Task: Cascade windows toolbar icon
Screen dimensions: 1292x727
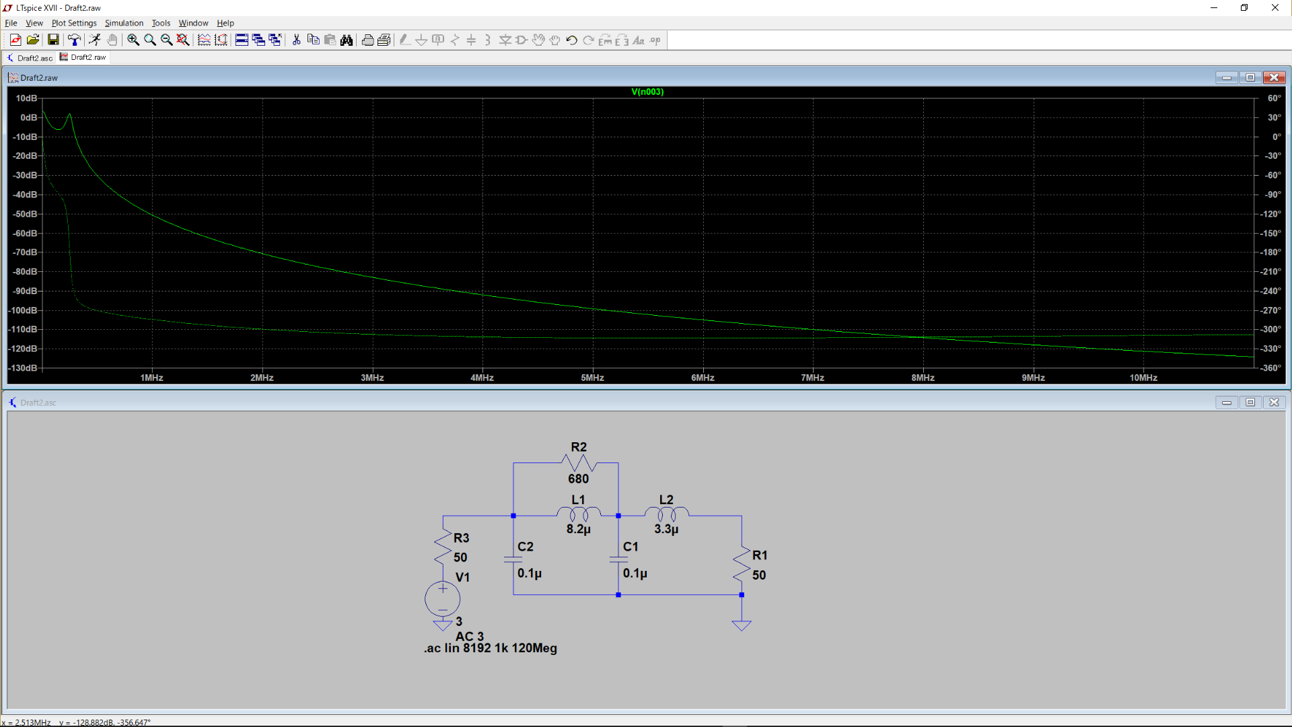Action: coord(258,40)
